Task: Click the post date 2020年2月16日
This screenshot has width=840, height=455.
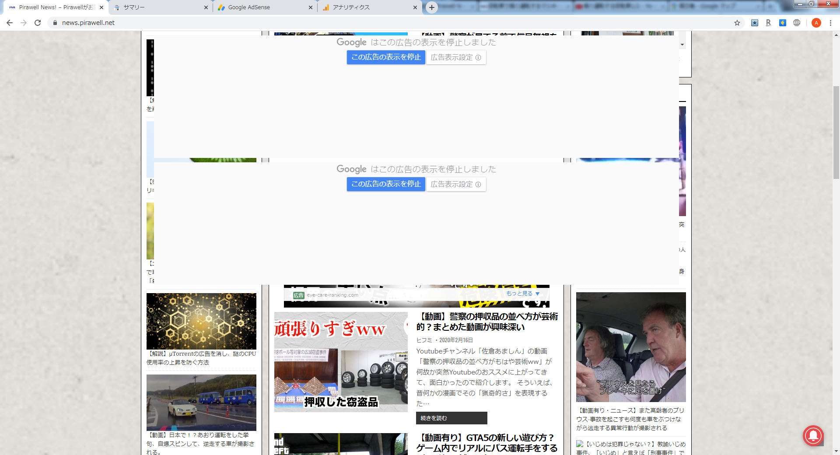Action: click(x=456, y=340)
